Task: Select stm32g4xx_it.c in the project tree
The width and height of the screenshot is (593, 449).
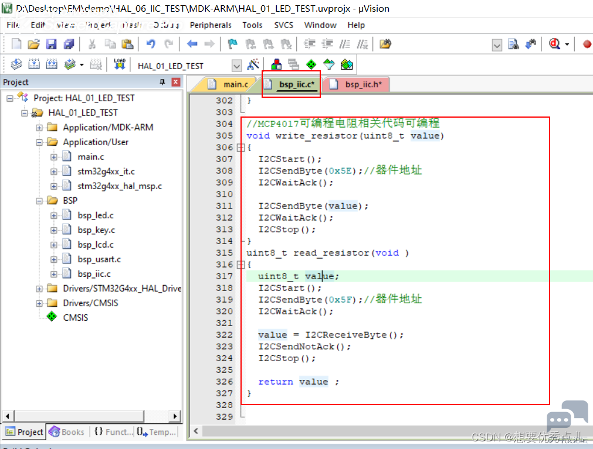Action: [x=106, y=172]
